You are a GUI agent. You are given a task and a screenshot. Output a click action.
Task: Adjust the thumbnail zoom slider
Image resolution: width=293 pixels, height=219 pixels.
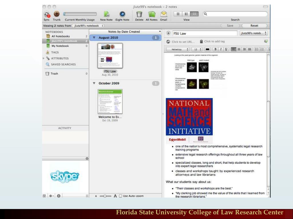105,196
